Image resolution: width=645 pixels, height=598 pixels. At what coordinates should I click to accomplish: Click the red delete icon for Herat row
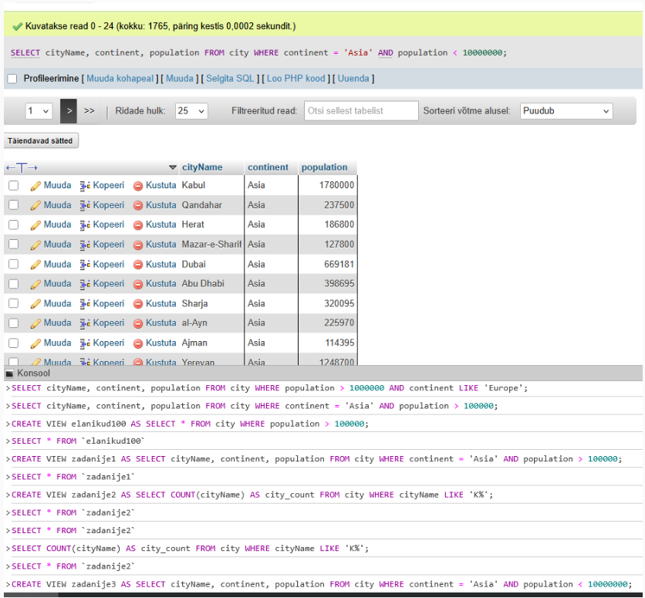[138, 225]
